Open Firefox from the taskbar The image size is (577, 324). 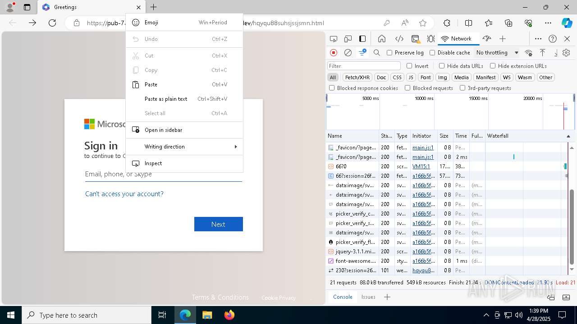229,315
